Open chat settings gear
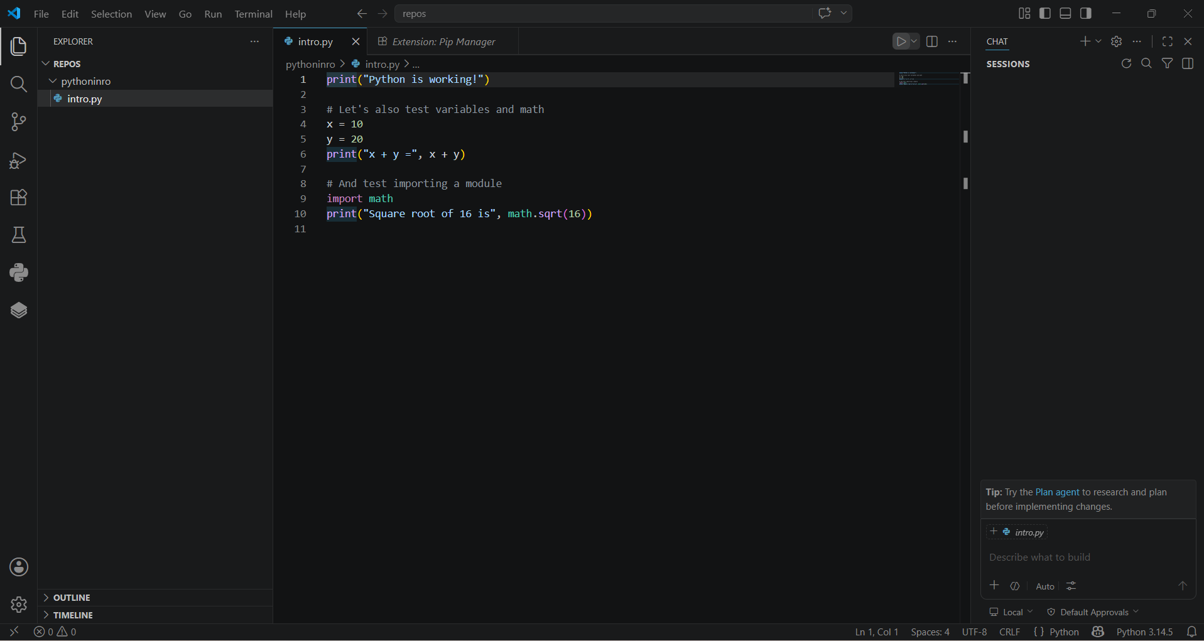 [1116, 41]
